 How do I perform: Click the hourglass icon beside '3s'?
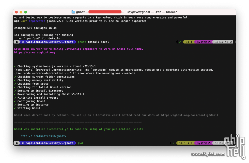(192, 42)
